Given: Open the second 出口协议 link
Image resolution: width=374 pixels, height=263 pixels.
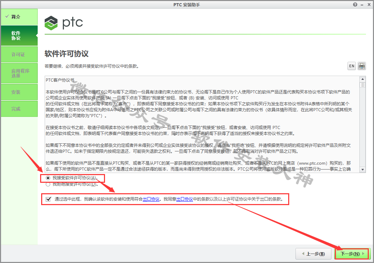Looking at the screenshot, I should click(184, 199).
